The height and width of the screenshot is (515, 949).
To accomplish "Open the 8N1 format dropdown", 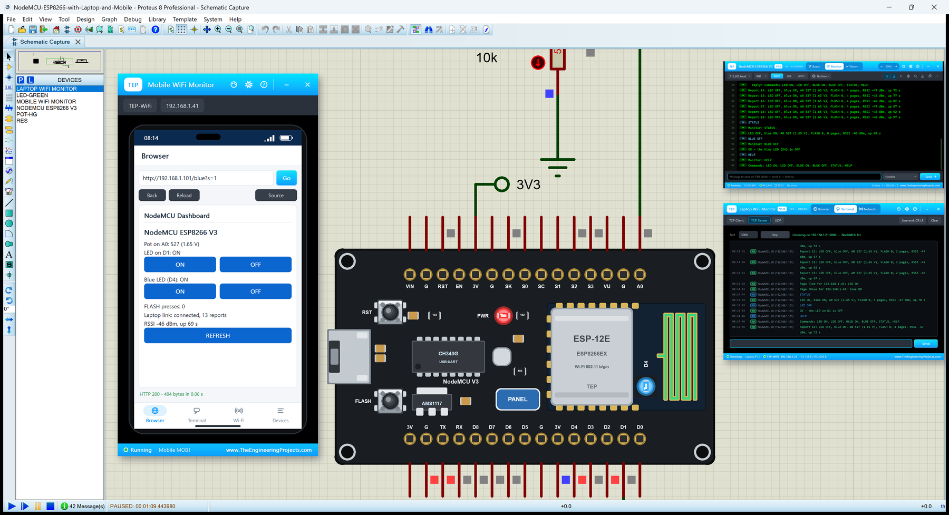I will [x=762, y=76].
